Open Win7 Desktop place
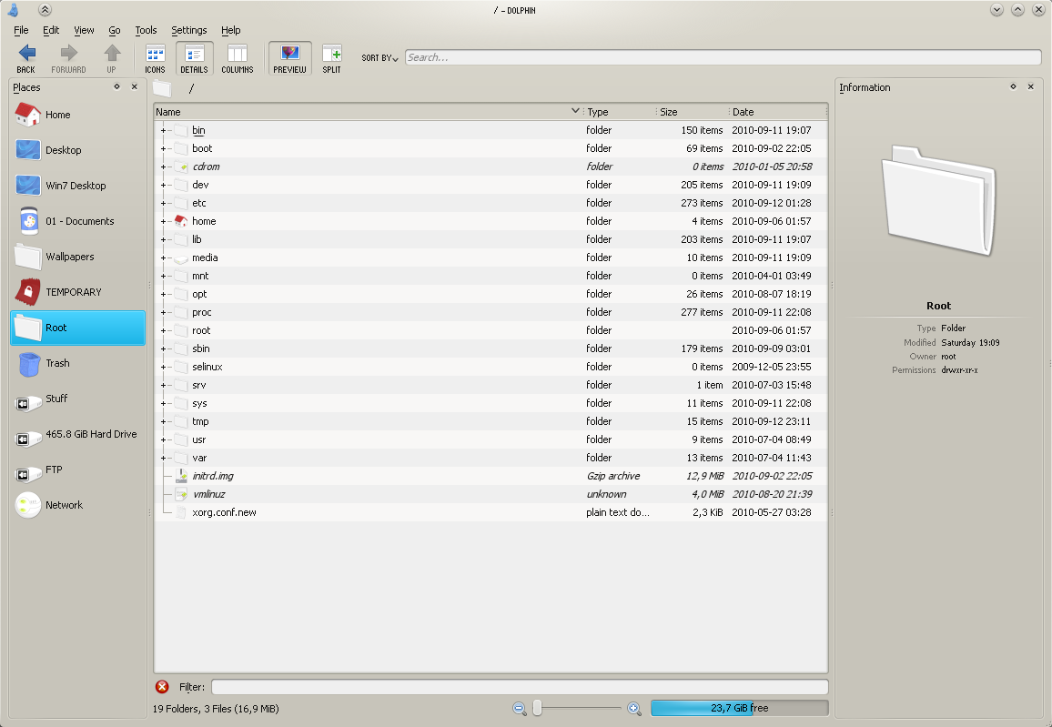The image size is (1052, 727). [x=78, y=186]
